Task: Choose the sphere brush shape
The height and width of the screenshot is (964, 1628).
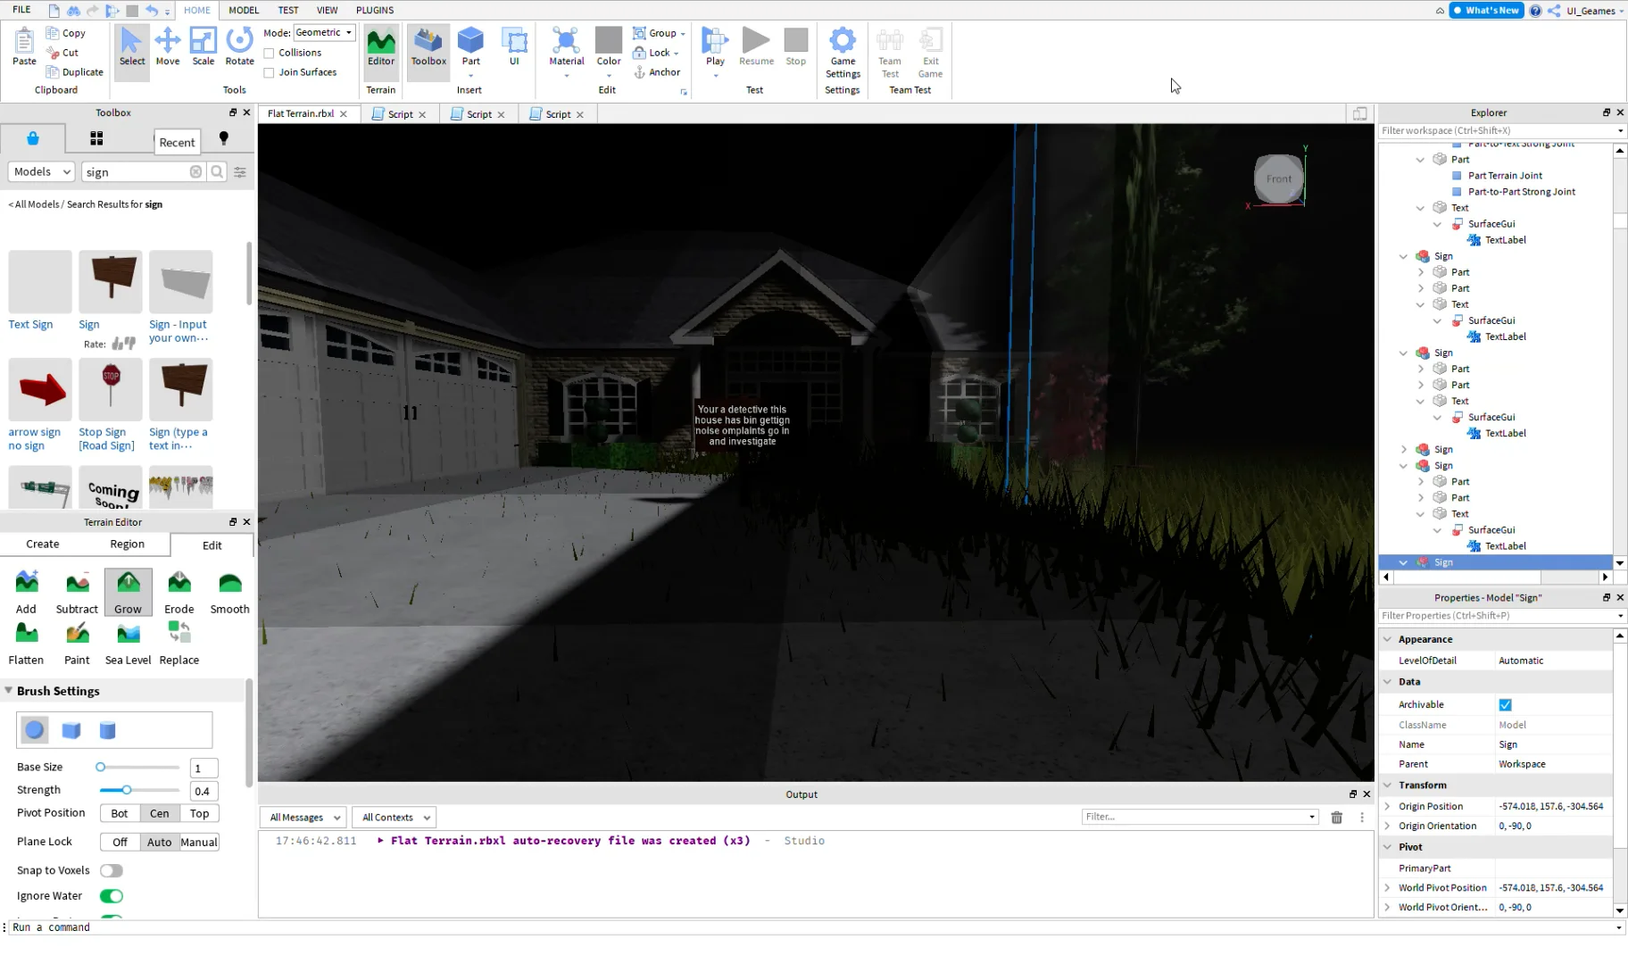Action: click(x=35, y=730)
